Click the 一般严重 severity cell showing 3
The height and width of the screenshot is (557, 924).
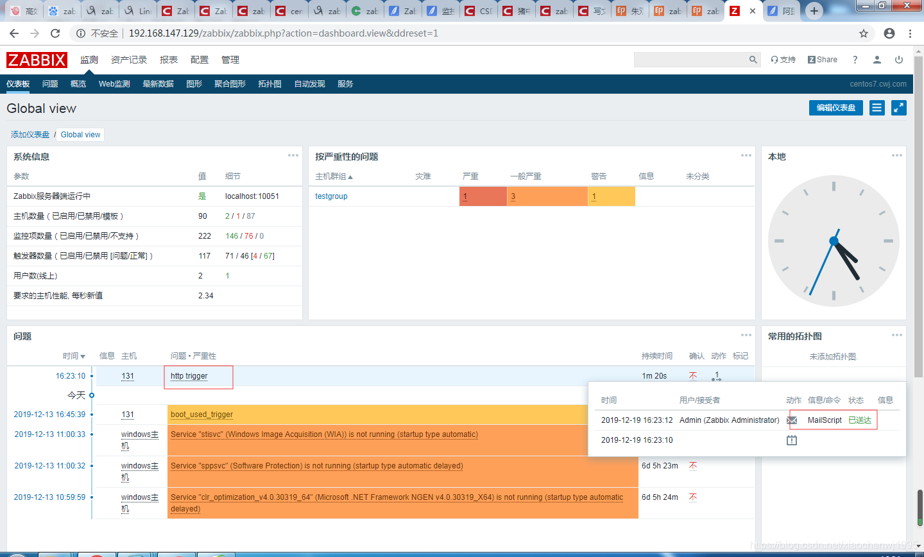click(547, 196)
